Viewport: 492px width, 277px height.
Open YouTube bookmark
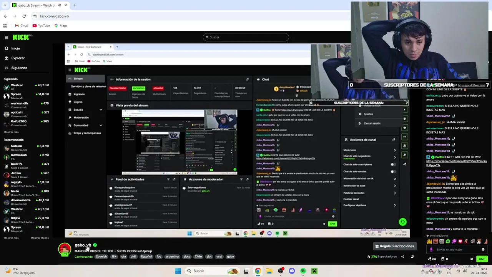pos(41,26)
